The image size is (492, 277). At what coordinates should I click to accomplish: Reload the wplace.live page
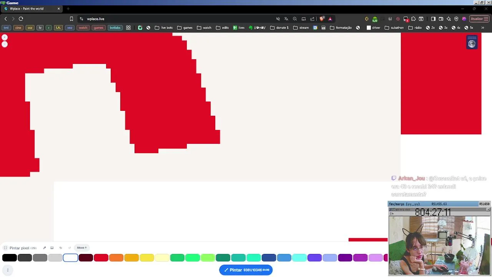[x=21, y=19]
